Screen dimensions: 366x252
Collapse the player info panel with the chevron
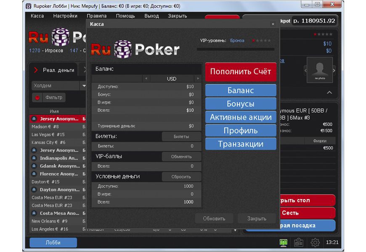(x=329, y=92)
